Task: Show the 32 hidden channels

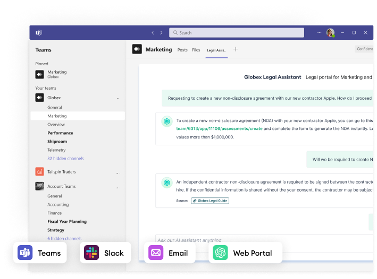Action: click(x=65, y=159)
